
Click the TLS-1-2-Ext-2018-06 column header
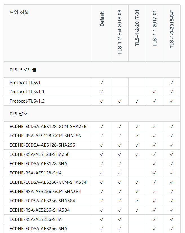tap(120, 32)
